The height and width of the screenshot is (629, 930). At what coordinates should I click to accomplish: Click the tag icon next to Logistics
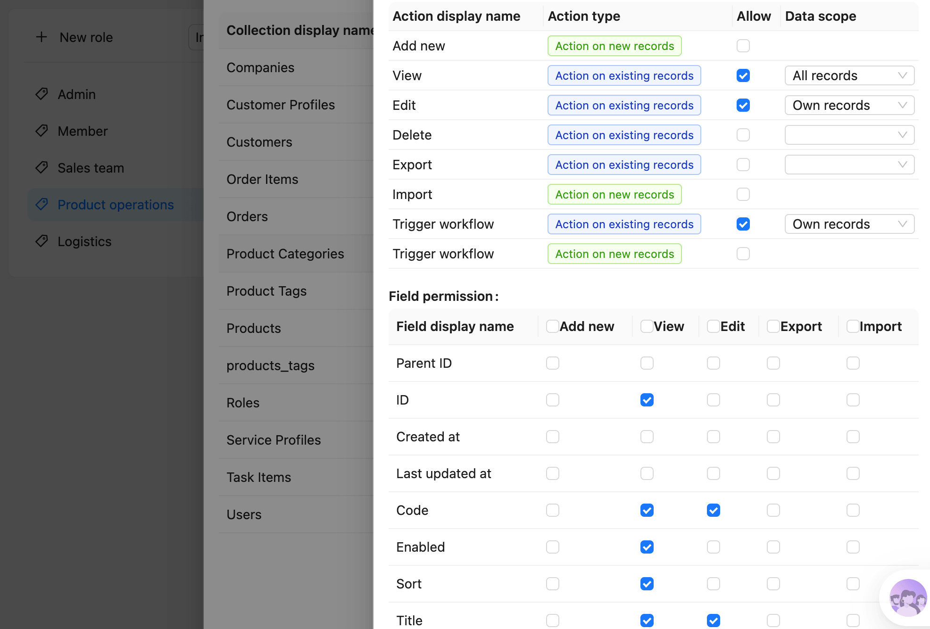(42, 241)
